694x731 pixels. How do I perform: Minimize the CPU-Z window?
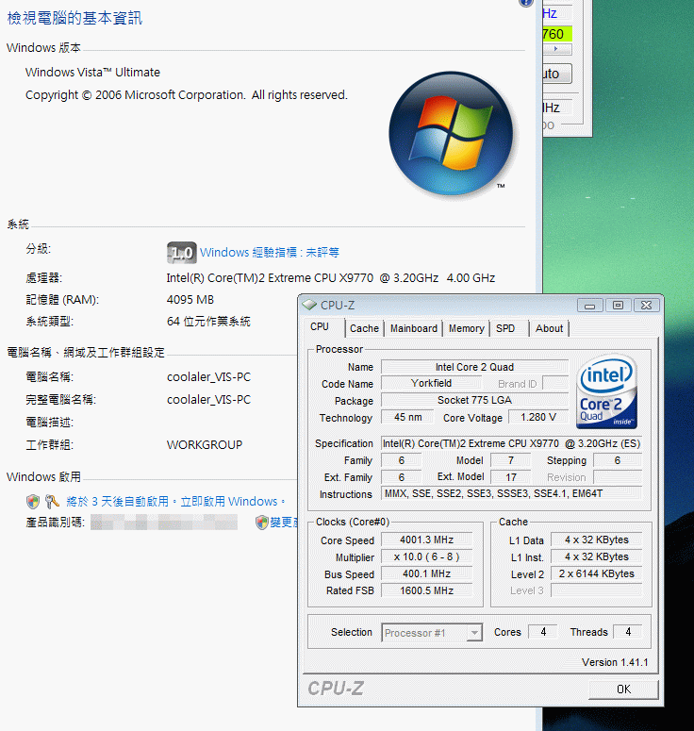[589, 306]
